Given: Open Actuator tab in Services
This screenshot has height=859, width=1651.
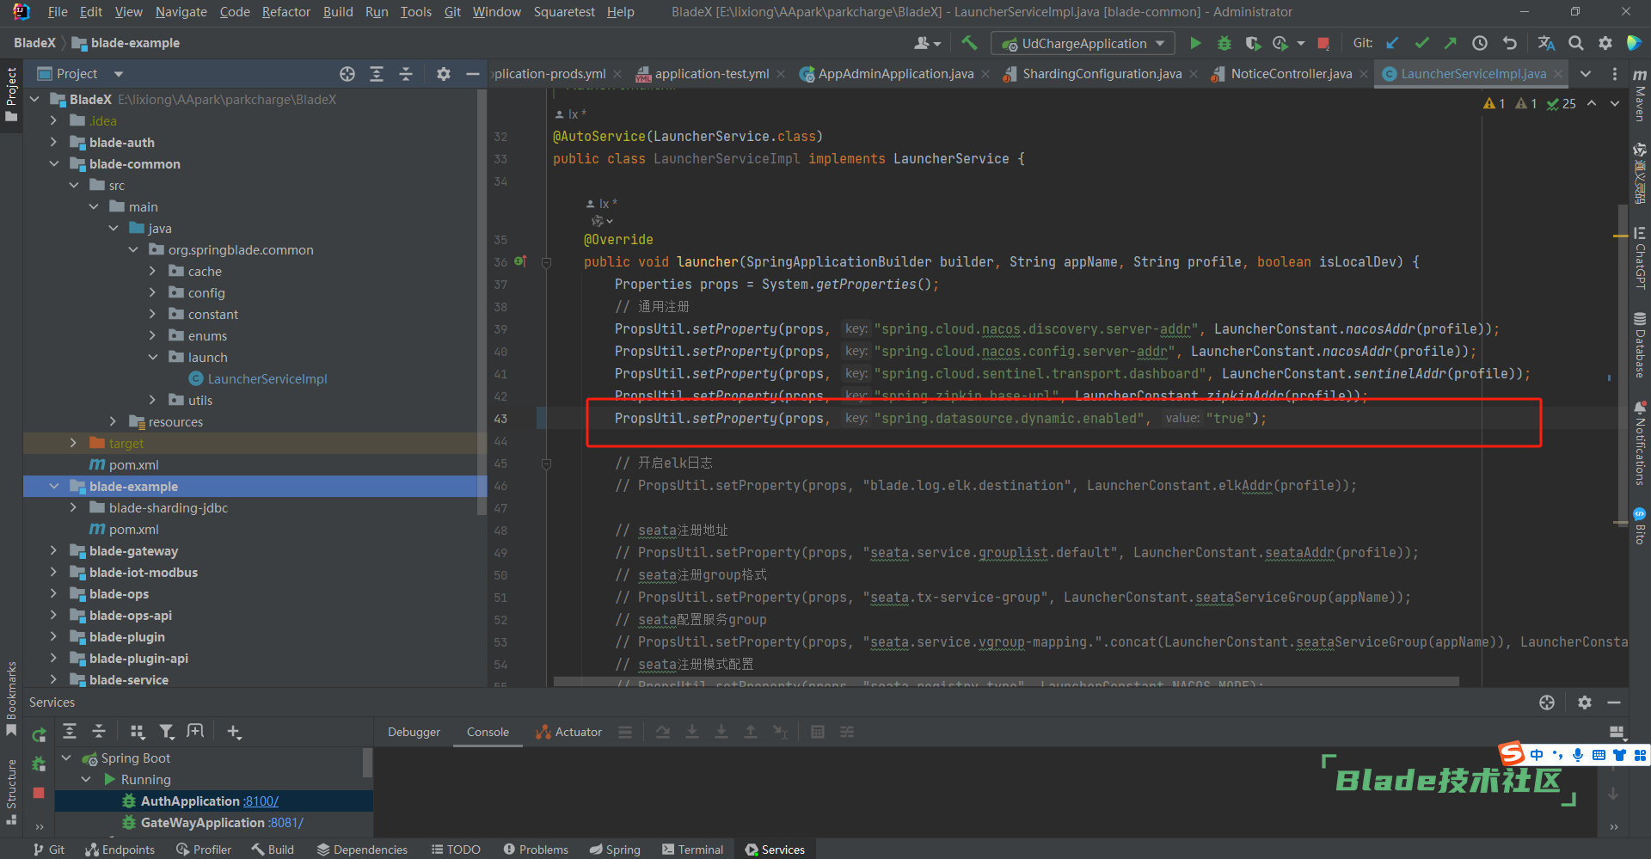Looking at the screenshot, I should tap(568, 732).
